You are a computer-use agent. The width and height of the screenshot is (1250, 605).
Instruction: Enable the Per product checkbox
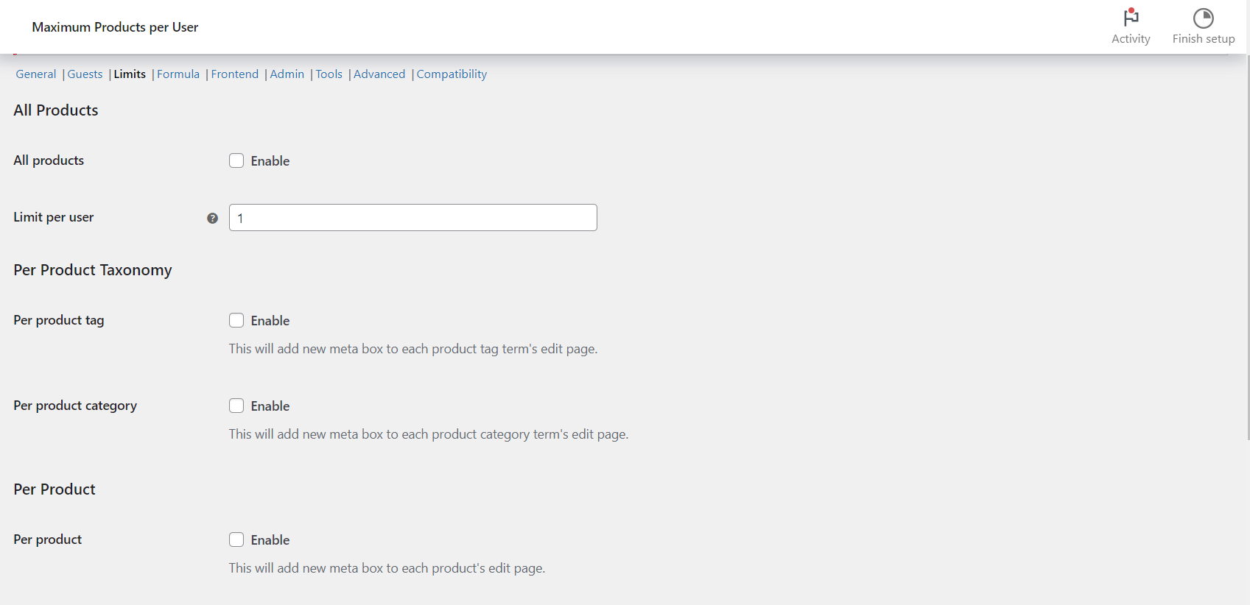pos(236,539)
